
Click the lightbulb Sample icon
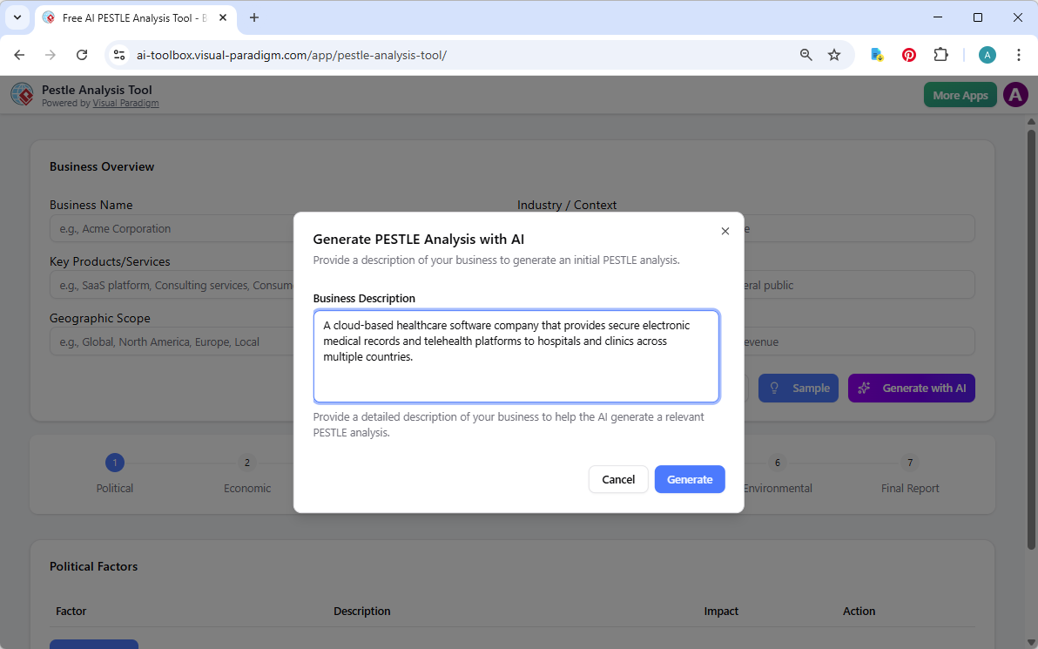click(x=775, y=388)
